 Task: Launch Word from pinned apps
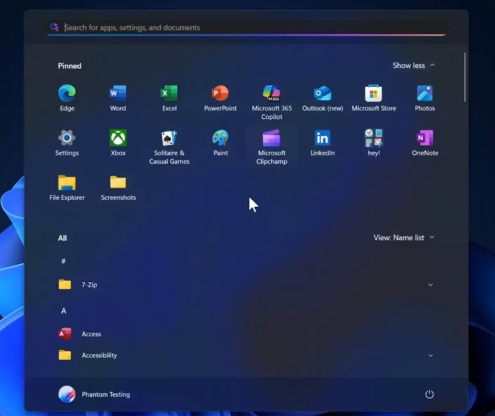tap(118, 98)
